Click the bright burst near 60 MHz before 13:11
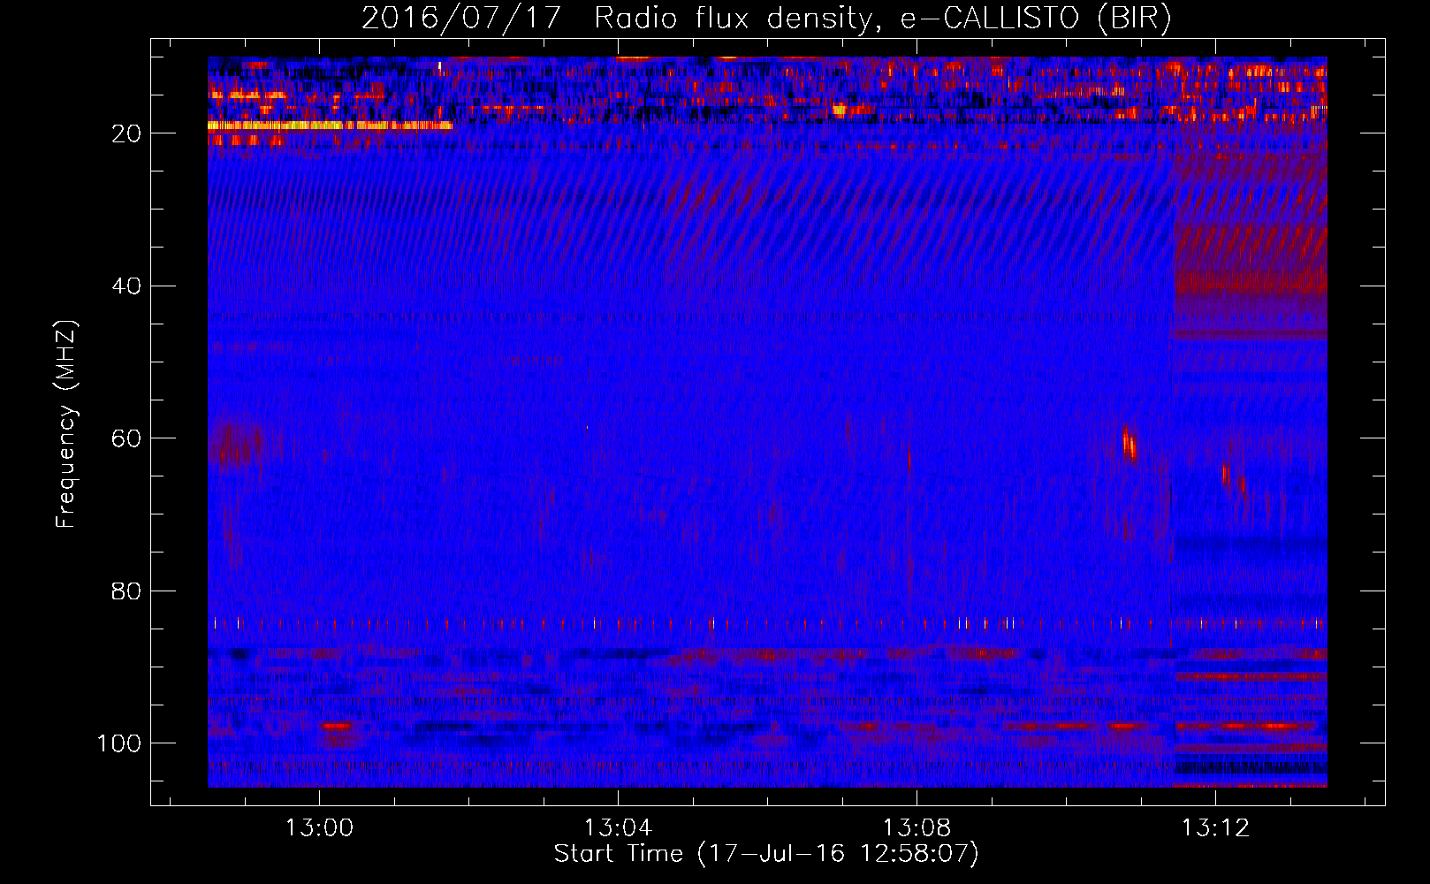The height and width of the screenshot is (884, 1430). coord(1129,442)
